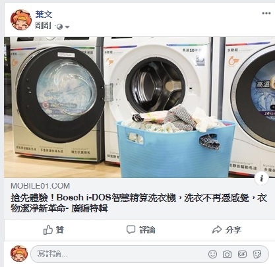Open the washing machine article image

(x=139, y=107)
